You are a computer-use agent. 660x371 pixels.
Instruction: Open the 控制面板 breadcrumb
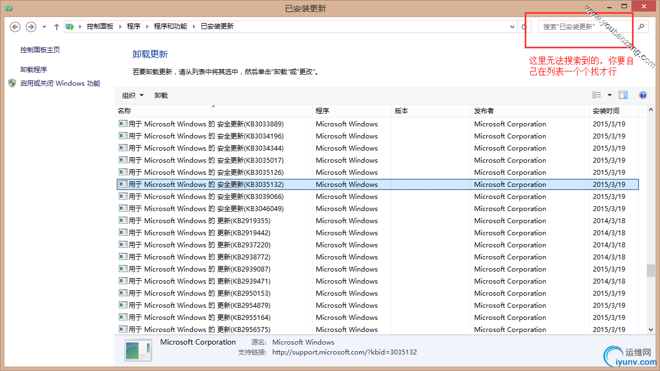(100, 26)
